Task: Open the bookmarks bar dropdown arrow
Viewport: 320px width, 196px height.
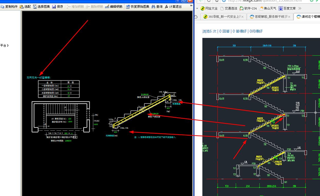Action: pyautogui.click(x=197, y=8)
